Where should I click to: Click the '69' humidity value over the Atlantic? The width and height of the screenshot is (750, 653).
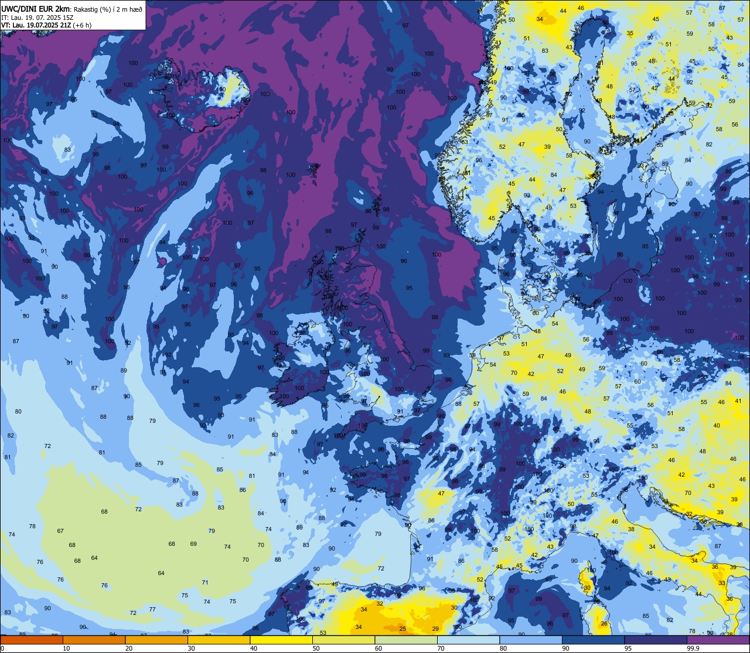[193, 544]
